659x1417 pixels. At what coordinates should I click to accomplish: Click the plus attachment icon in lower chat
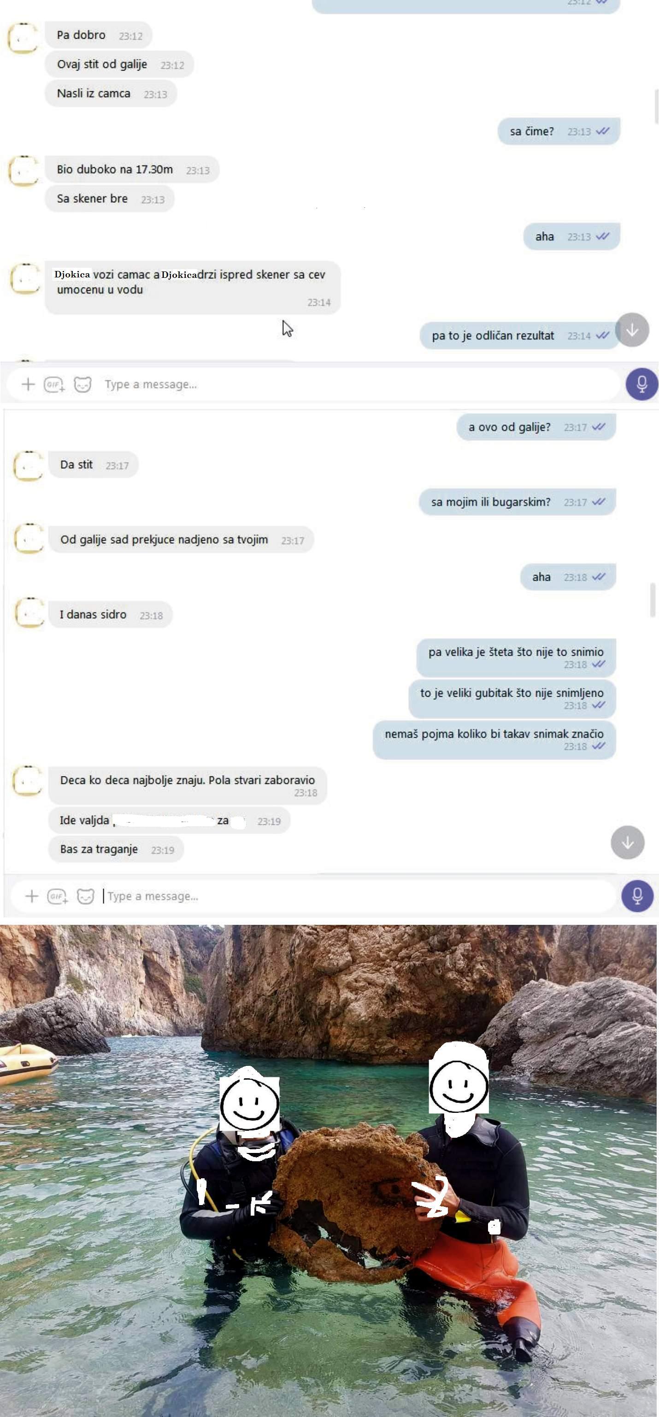point(31,896)
